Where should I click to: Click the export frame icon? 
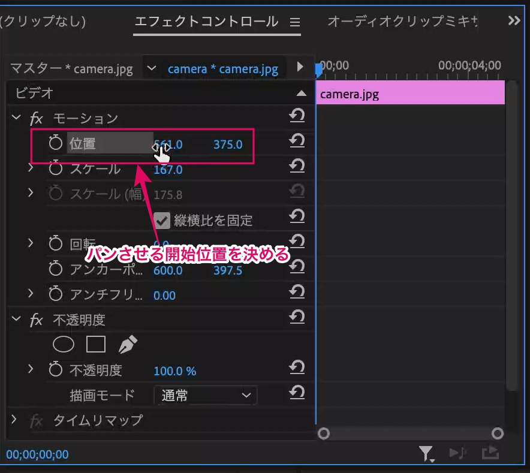(490, 453)
